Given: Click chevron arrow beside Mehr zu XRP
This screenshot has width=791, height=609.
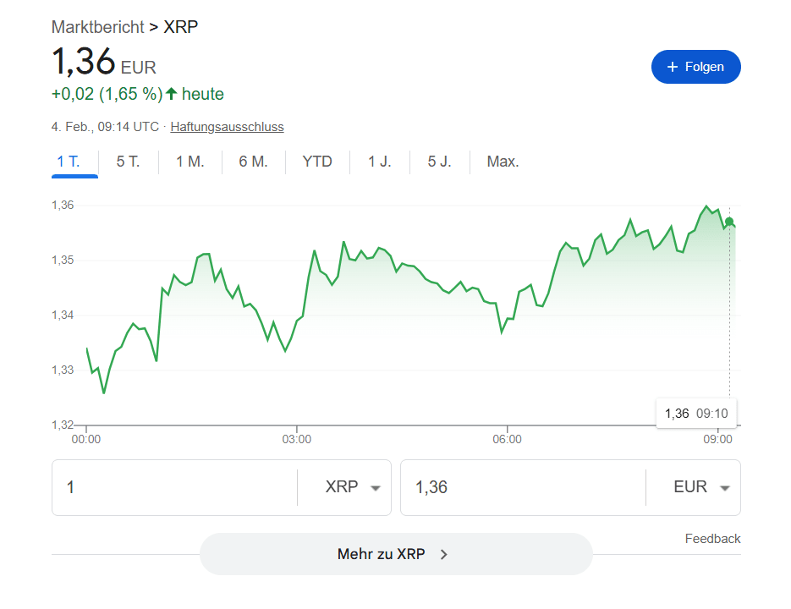Looking at the screenshot, I should click(x=444, y=555).
